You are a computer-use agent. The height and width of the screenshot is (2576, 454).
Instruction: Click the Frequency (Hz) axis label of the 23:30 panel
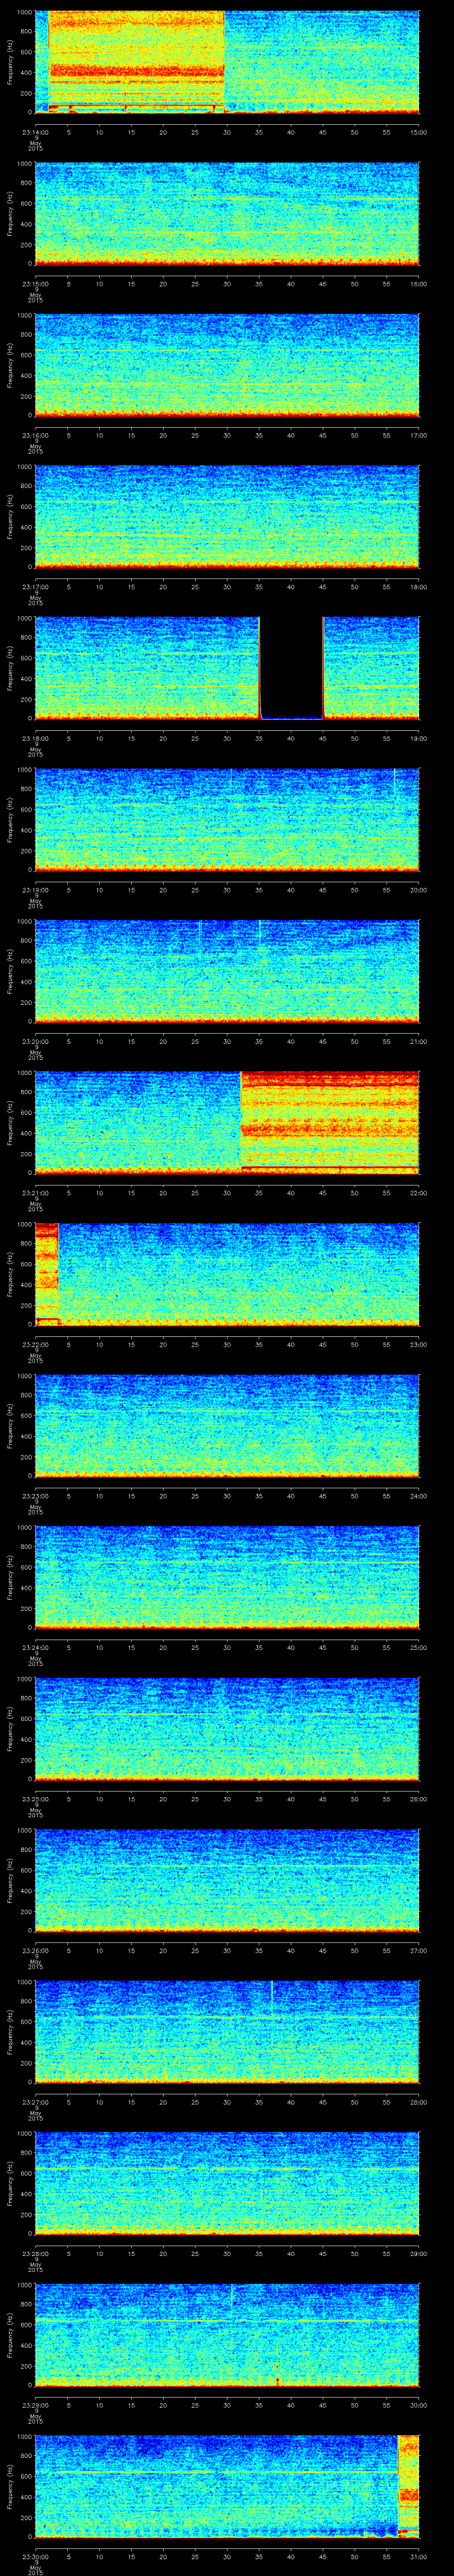(x=10, y=2485)
